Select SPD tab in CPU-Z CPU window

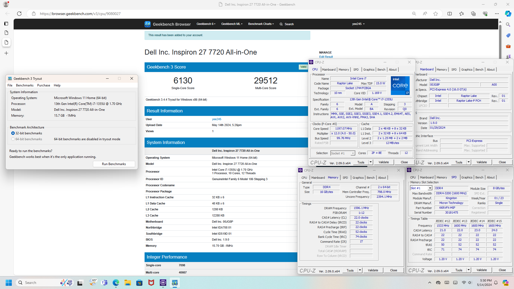(356, 70)
